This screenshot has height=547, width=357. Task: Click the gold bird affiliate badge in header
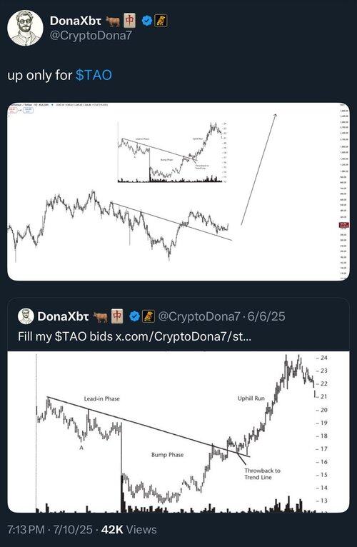[161, 21]
